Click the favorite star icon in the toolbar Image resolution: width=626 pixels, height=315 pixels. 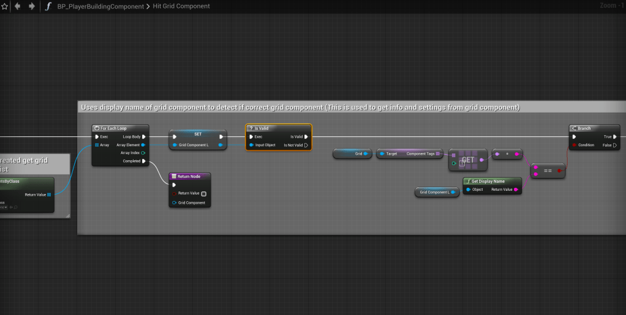[4, 6]
